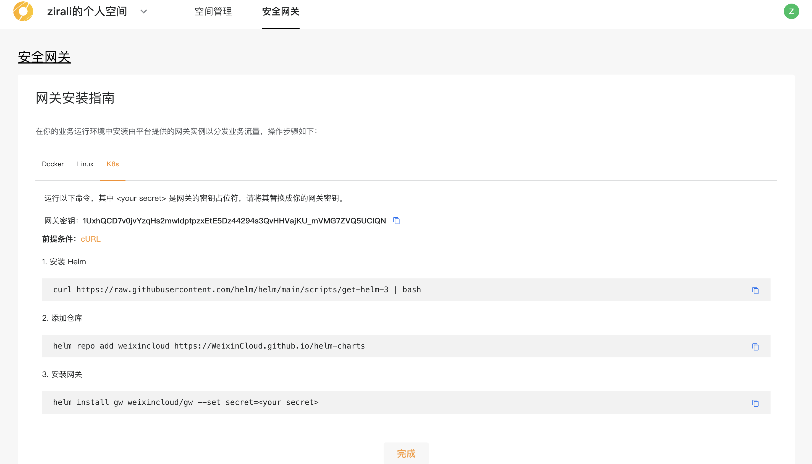Switch to the Docker tab
The height and width of the screenshot is (464, 812).
[x=53, y=164]
